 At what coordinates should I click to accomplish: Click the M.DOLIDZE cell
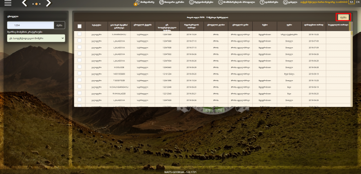[x=119, y=67]
